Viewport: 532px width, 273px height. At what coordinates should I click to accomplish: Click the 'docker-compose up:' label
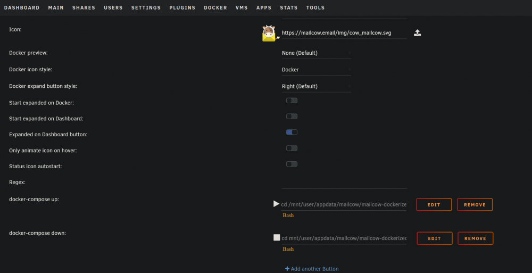pos(34,200)
